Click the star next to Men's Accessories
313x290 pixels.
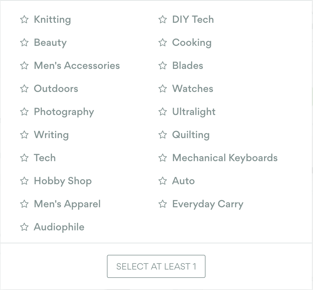24,66
